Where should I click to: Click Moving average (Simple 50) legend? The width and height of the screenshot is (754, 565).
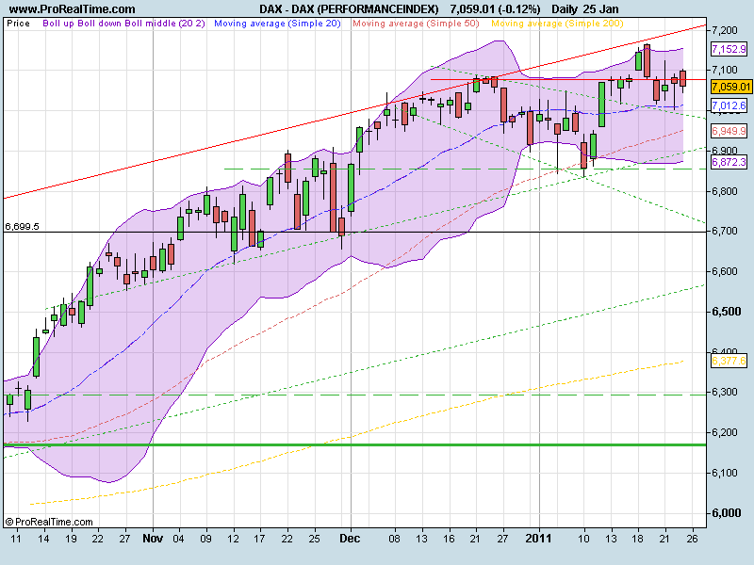[416, 24]
